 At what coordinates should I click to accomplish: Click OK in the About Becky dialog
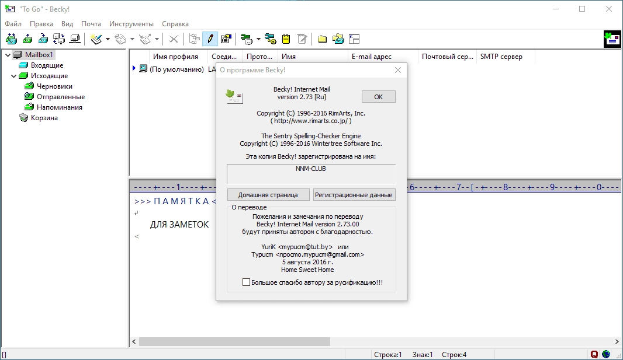click(x=378, y=97)
